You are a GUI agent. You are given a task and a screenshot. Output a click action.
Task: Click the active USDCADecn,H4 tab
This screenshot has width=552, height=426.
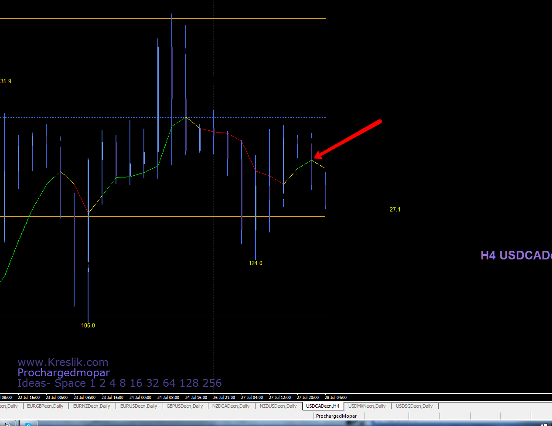pos(323,406)
